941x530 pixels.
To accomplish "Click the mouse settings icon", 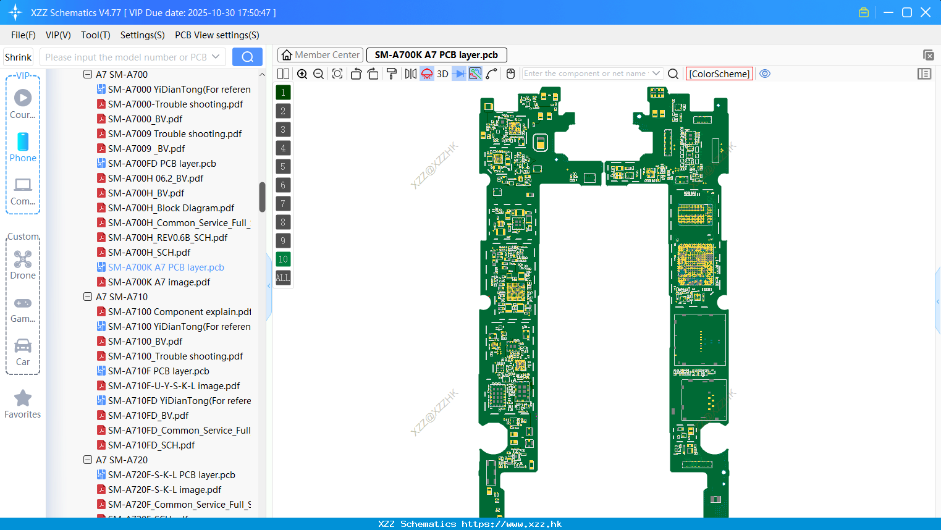I will pyautogui.click(x=510, y=74).
